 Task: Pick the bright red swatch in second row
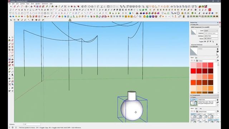193,71
